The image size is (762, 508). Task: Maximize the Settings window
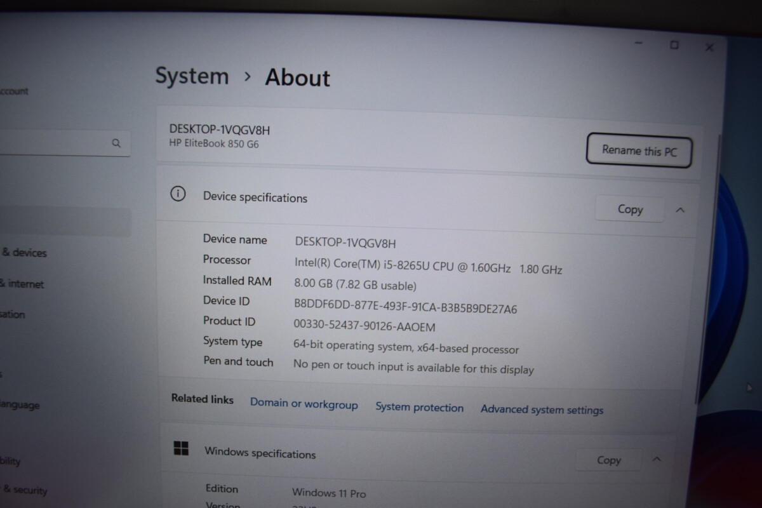coord(674,45)
